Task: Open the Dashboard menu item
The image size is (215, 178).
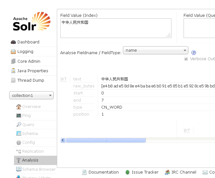Action: click(28, 42)
